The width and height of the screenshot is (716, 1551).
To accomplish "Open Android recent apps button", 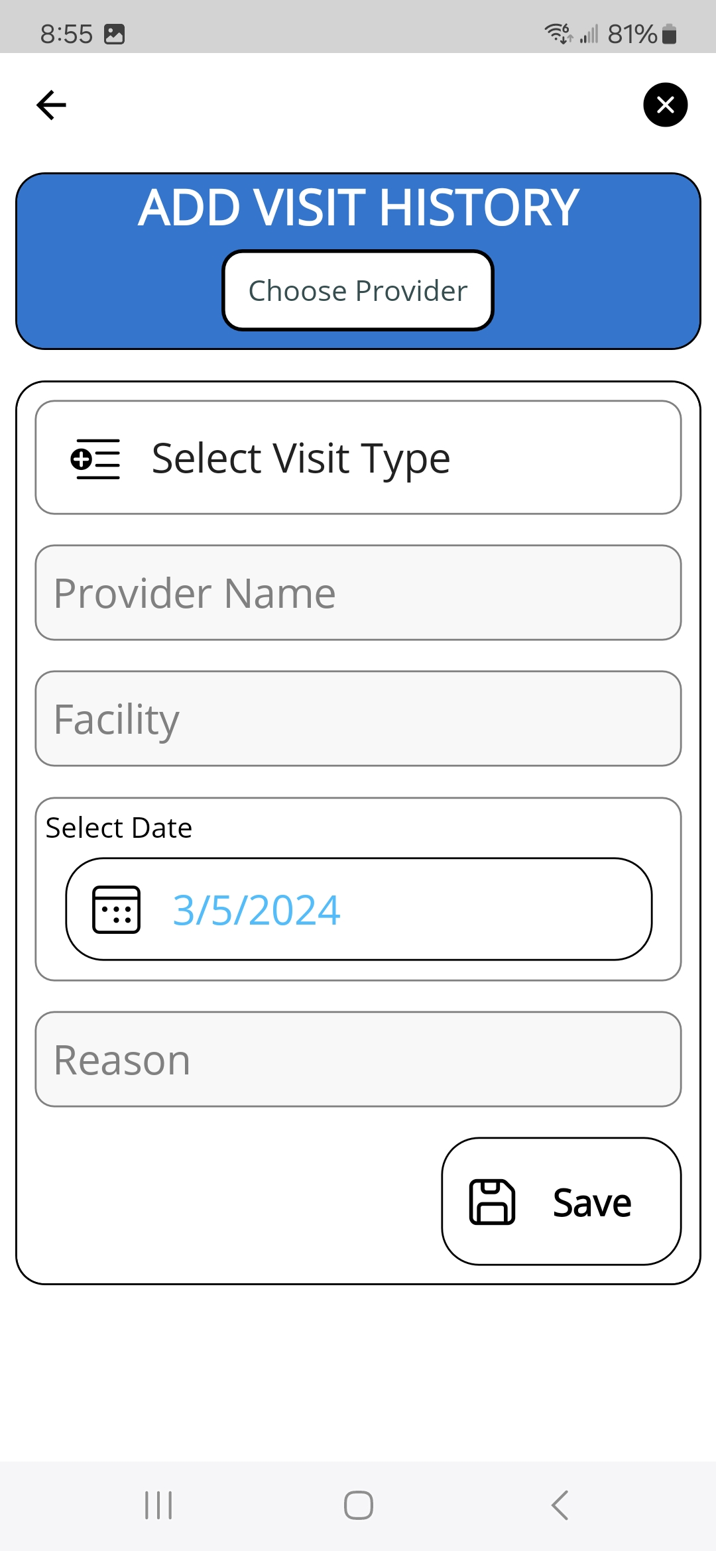I will pos(158,1505).
